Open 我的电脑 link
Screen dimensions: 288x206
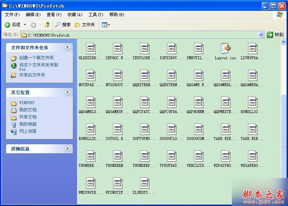click(x=28, y=124)
